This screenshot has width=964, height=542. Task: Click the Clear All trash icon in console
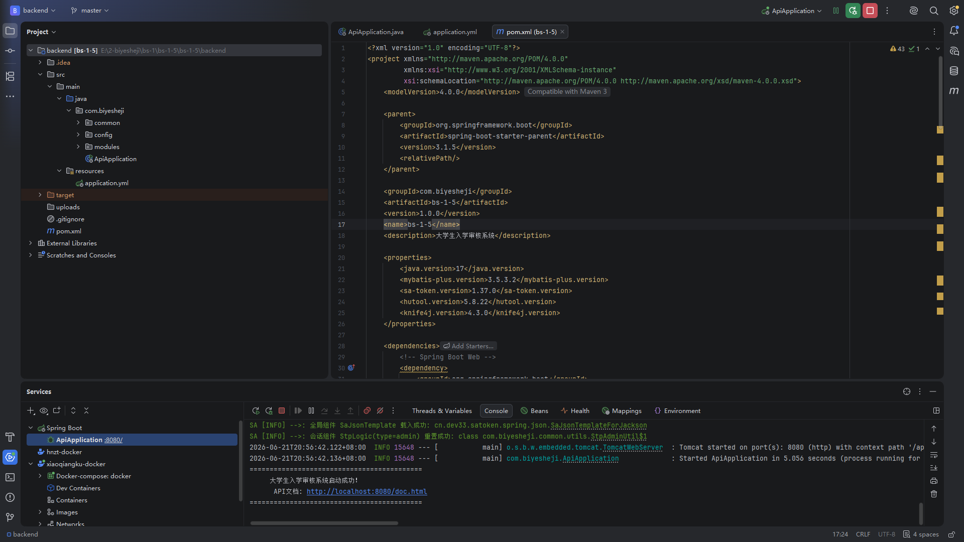point(934,494)
